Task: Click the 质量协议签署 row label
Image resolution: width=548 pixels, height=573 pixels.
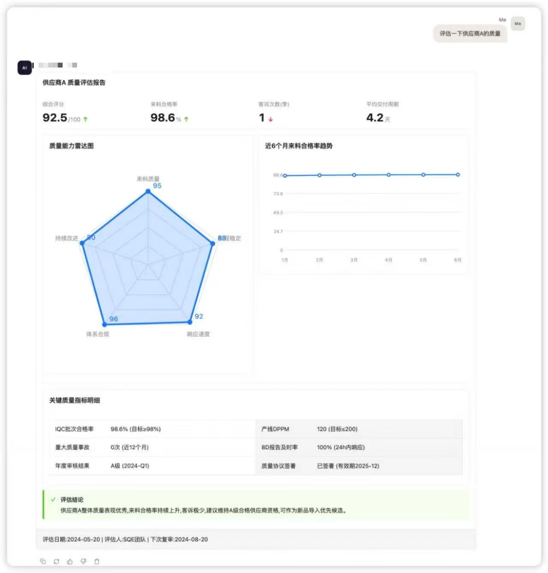Action: pyautogui.click(x=278, y=466)
